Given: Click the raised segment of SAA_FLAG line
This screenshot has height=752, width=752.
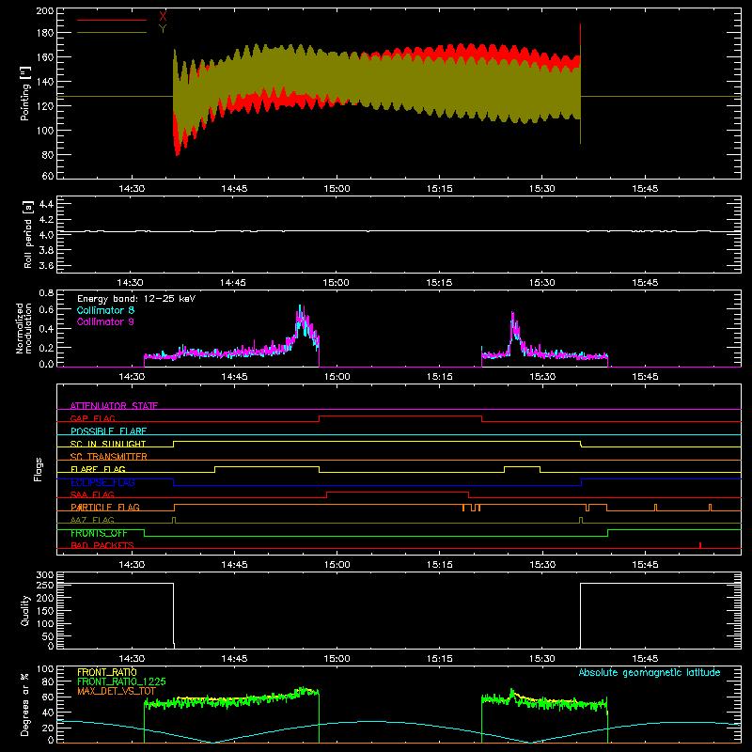Looking at the screenshot, I should (398, 492).
